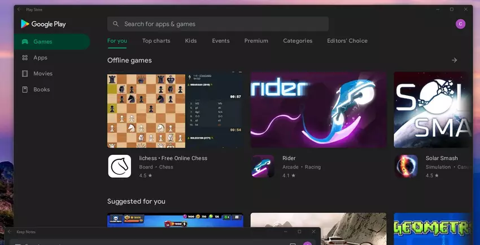Expand Offline games with the arrow

pos(455,60)
